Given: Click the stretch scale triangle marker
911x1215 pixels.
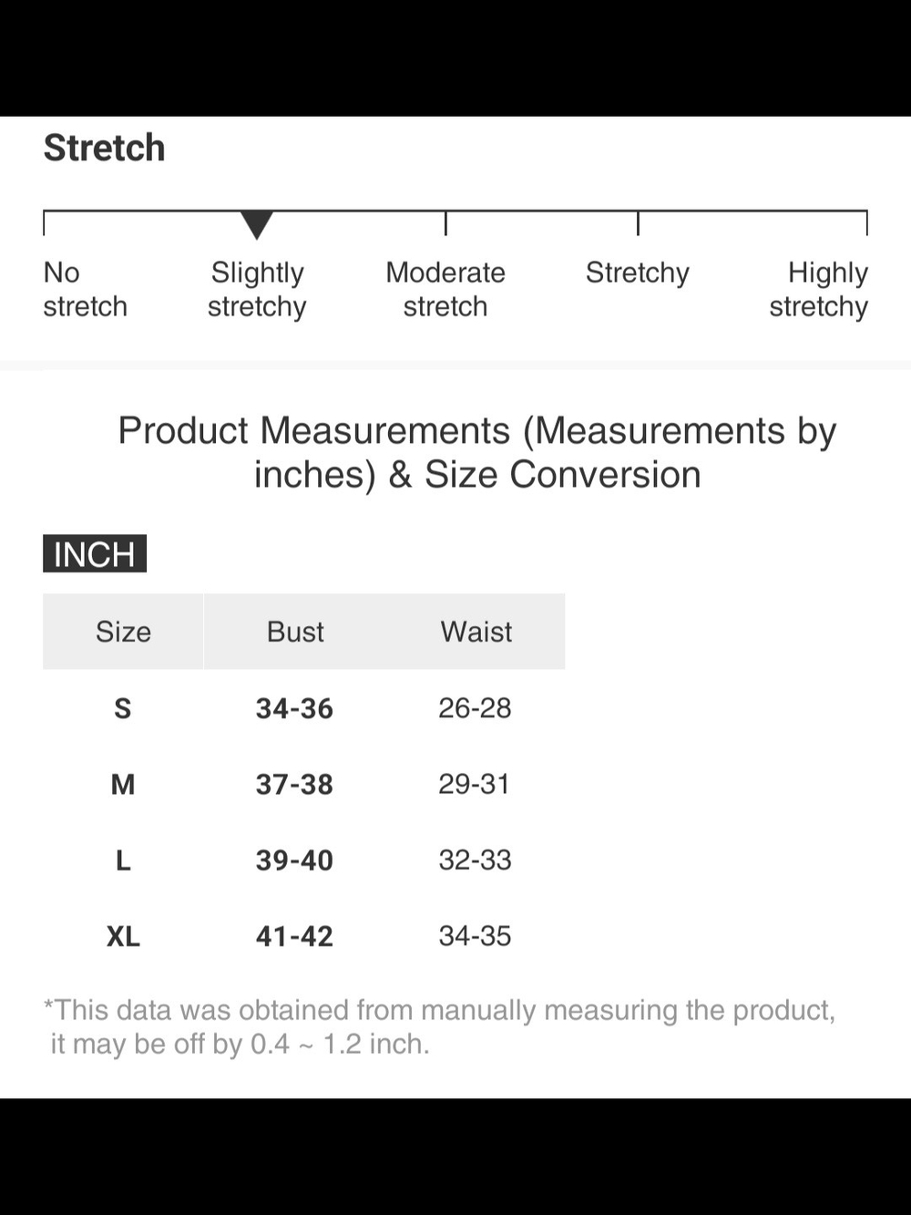Looking at the screenshot, I should click(257, 224).
